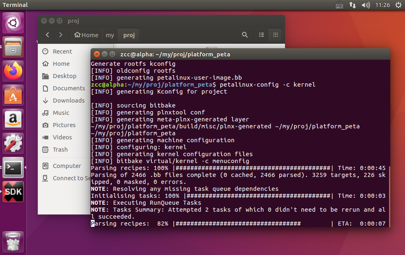Click the search icon in the file manager toolbar

click(x=245, y=35)
